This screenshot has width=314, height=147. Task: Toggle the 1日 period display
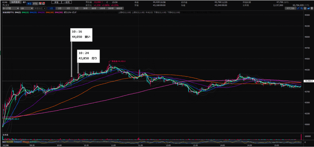point(51,8)
